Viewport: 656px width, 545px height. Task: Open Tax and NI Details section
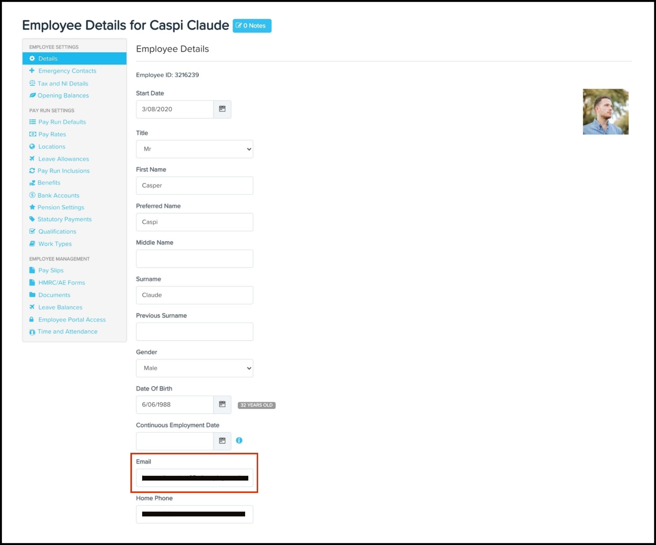[x=63, y=84]
